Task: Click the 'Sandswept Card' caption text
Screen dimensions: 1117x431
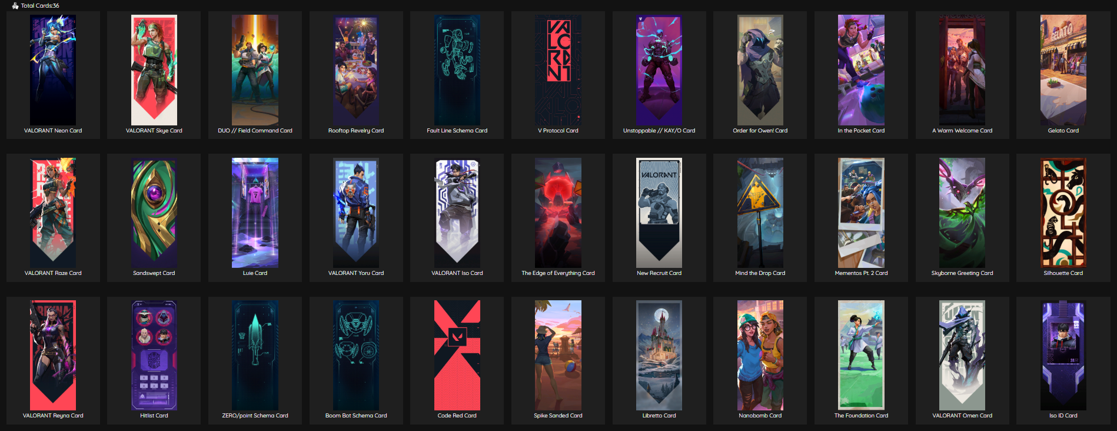Action: click(x=154, y=273)
